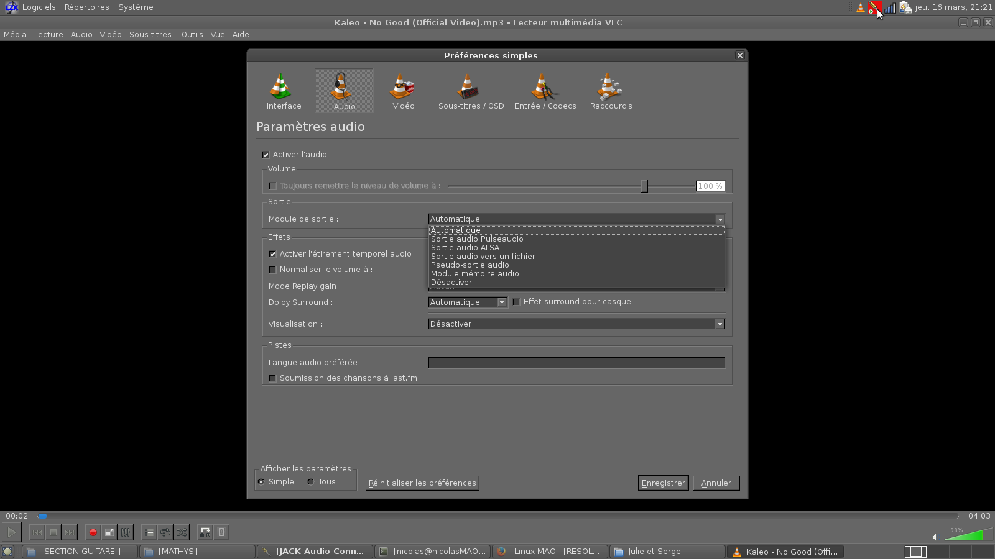The height and width of the screenshot is (559, 995).
Task: Choose Désactiver in output module list
Action: point(577,283)
